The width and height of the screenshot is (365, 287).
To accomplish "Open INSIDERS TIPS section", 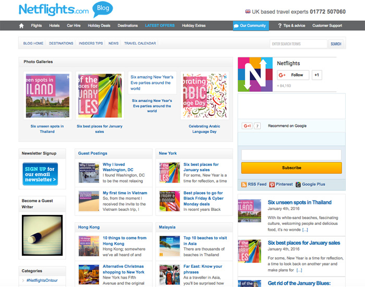I will [91, 43].
